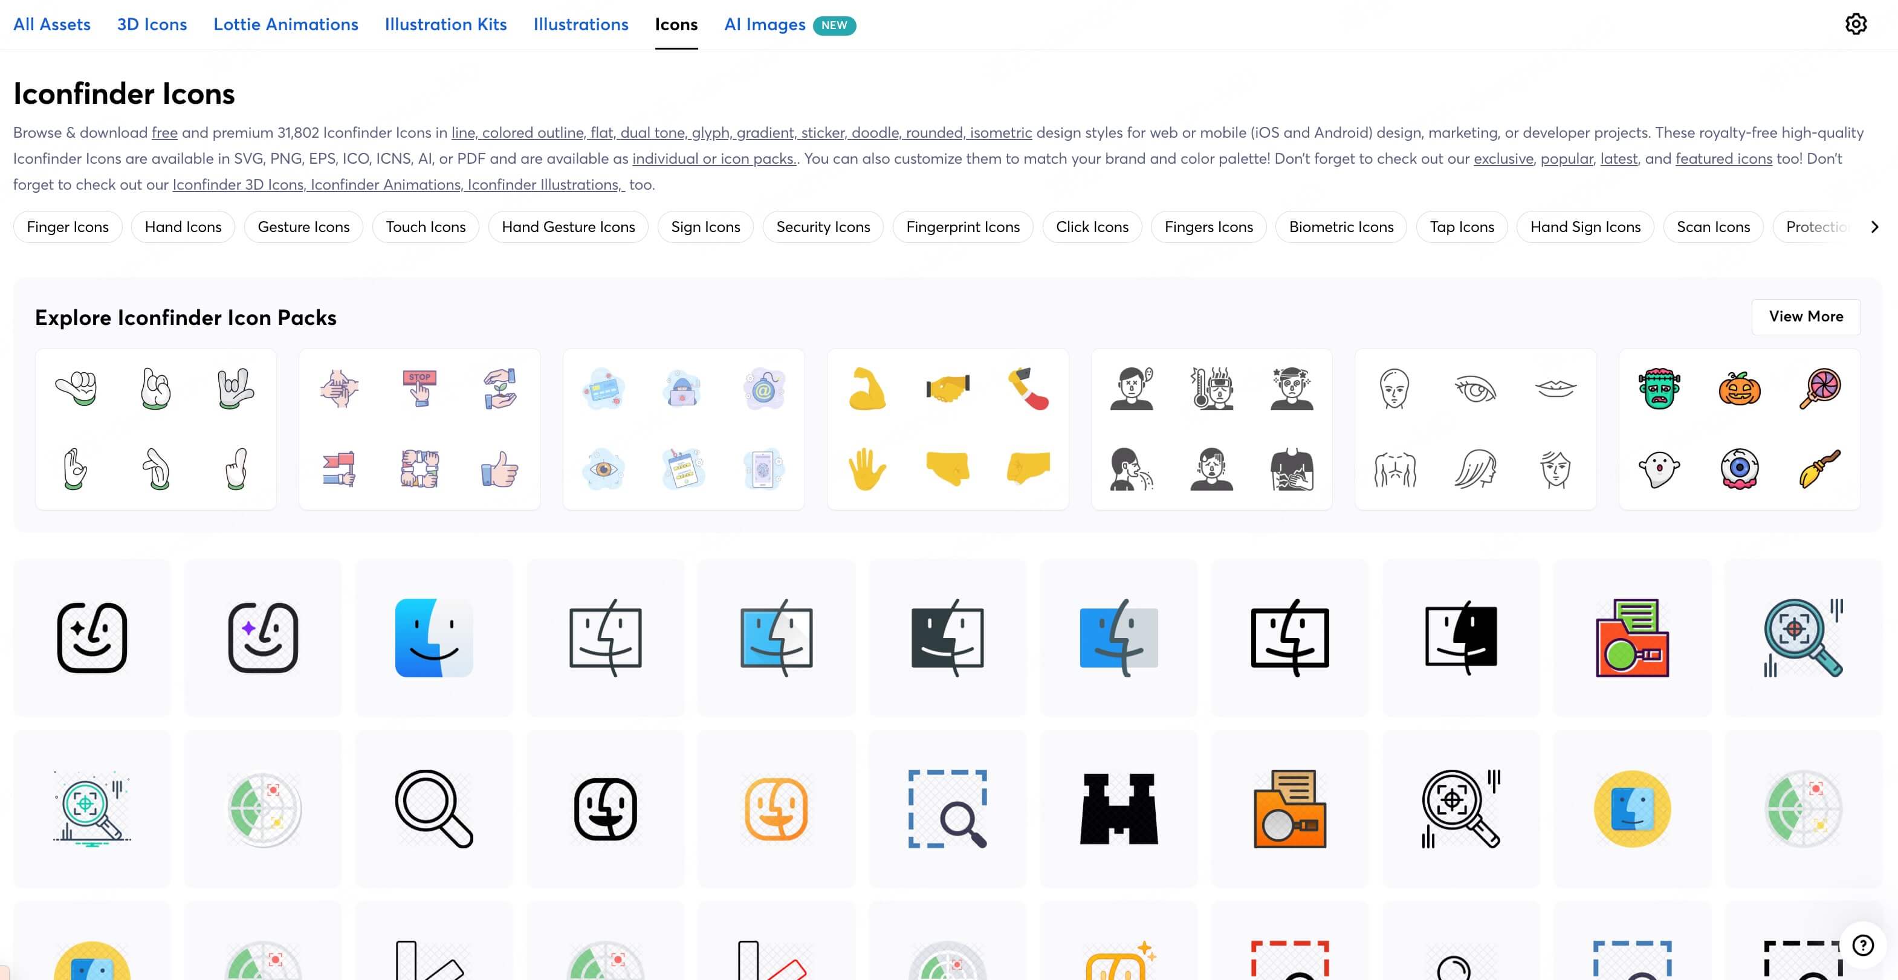The height and width of the screenshot is (980, 1898).
Task: Switch to the All Assets tab
Action: click(51, 24)
